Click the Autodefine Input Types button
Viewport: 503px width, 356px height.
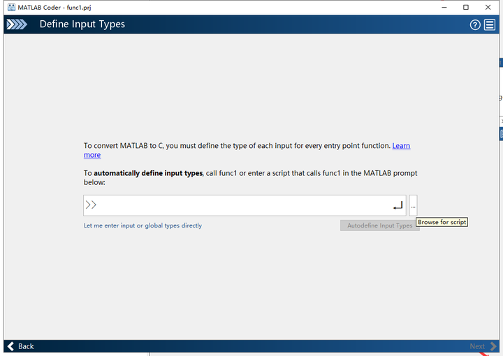(x=380, y=225)
